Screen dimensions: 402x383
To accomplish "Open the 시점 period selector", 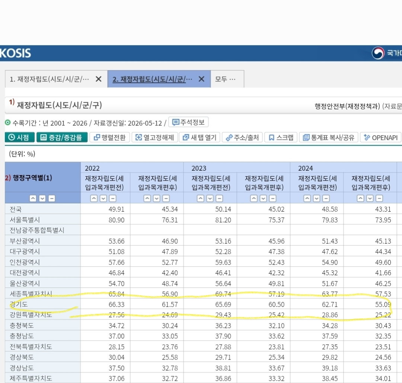I will [19, 138].
